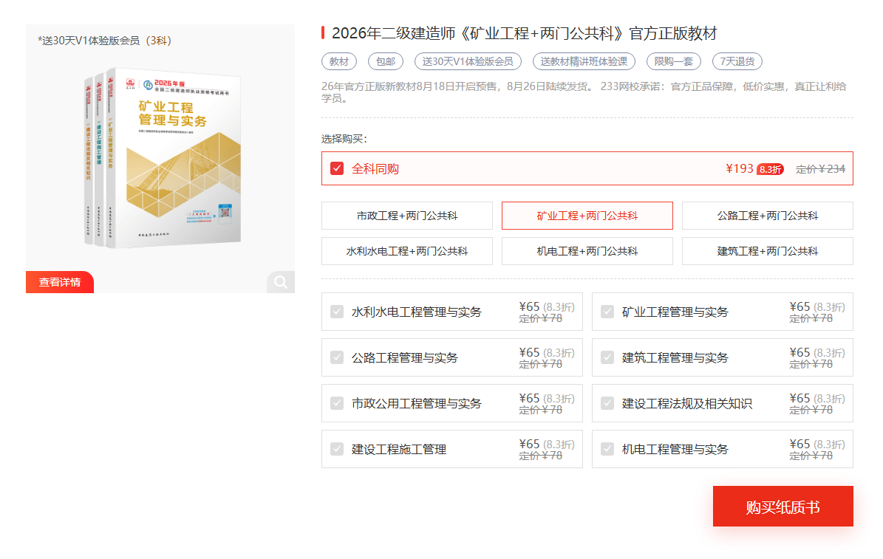Check 矿业工程管理与实务 checkbox
This screenshot has height=559, width=883.
[x=607, y=312]
